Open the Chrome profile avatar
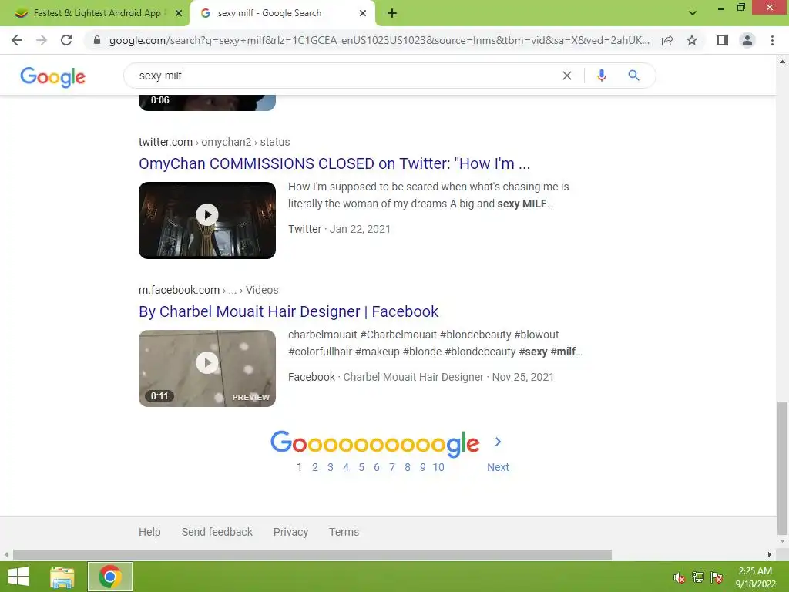Viewport: 789px width, 592px height. 747,40
